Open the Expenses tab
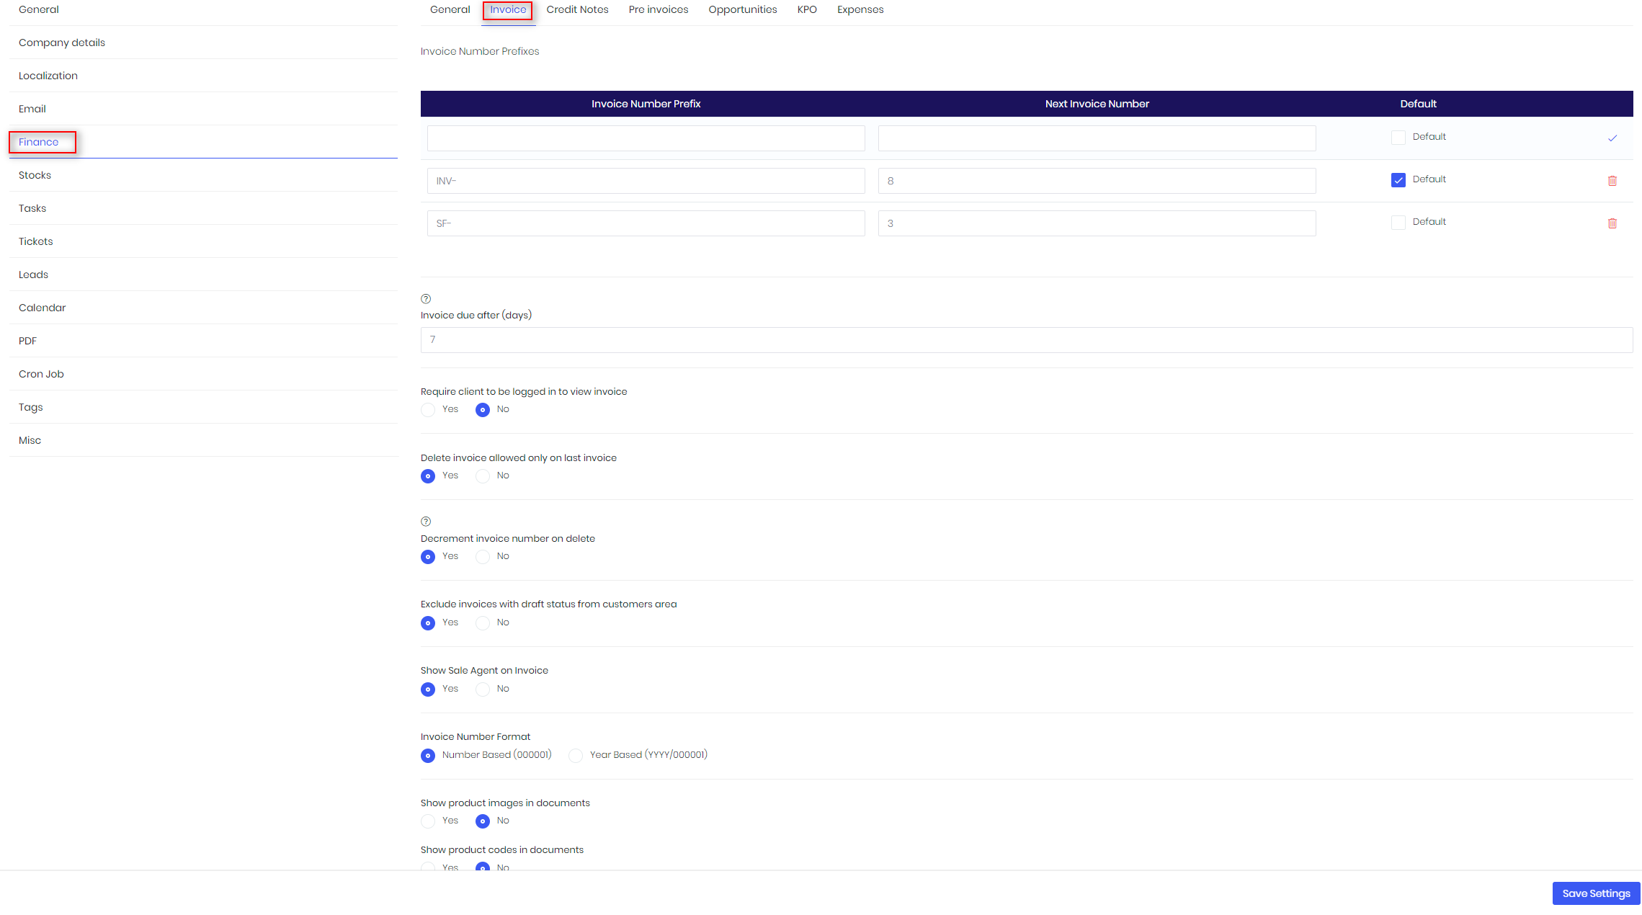This screenshot has height=915, width=1642. point(860,10)
